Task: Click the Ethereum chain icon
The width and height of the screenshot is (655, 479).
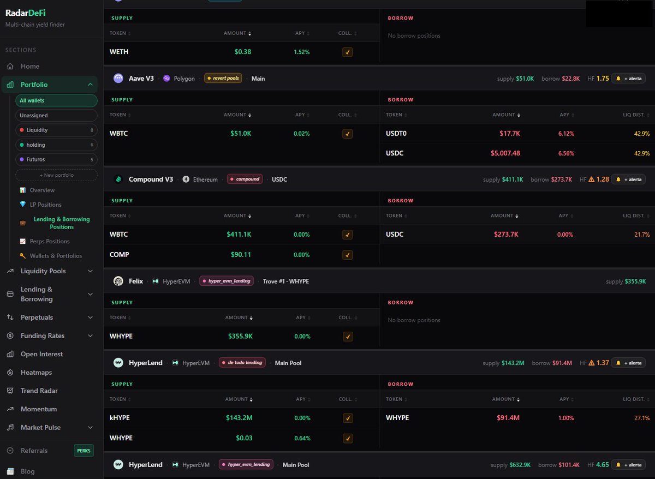Action: tap(186, 179)
